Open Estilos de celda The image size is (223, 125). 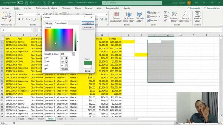tap(139, 17)
